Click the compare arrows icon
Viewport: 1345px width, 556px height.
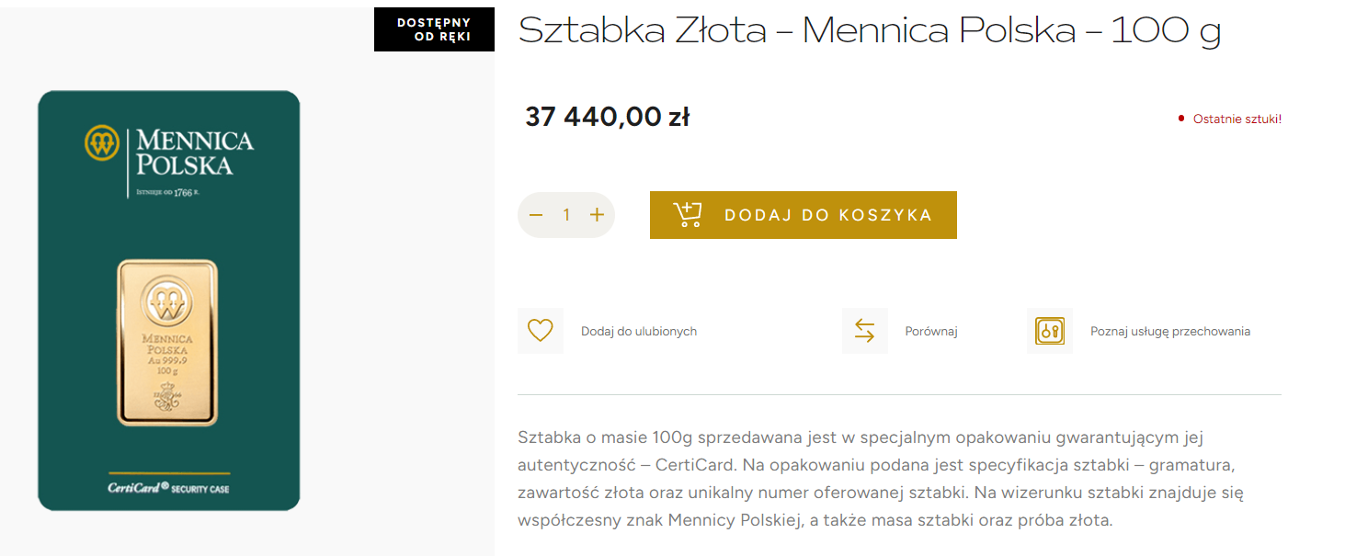point(864,331)
